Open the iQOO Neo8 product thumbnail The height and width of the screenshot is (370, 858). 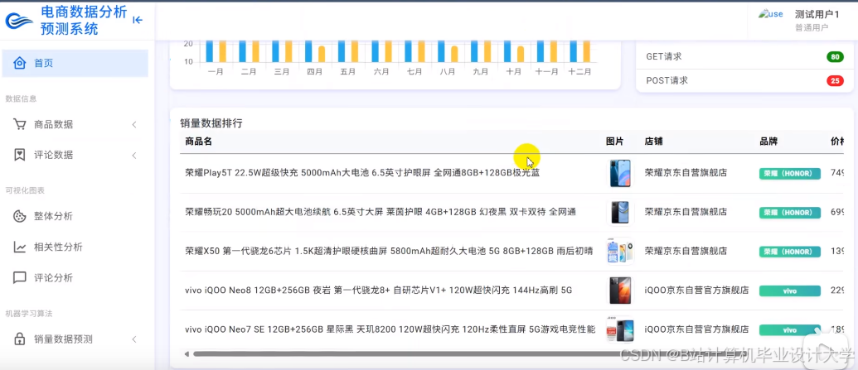tap(620, 291)
